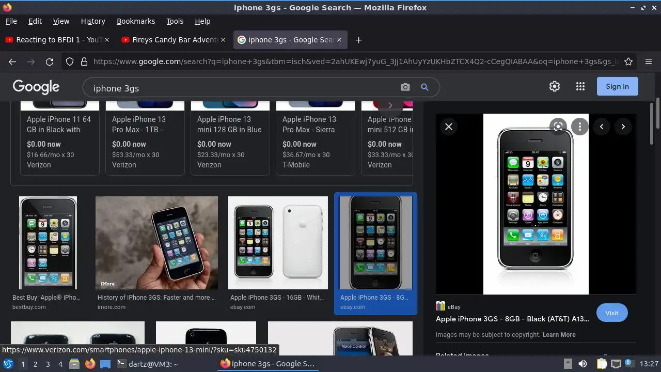Viewport: 661px width, 372px height.
Task: Open Apple iPhone 3GS 8GB Black title link
Action: 512,319
